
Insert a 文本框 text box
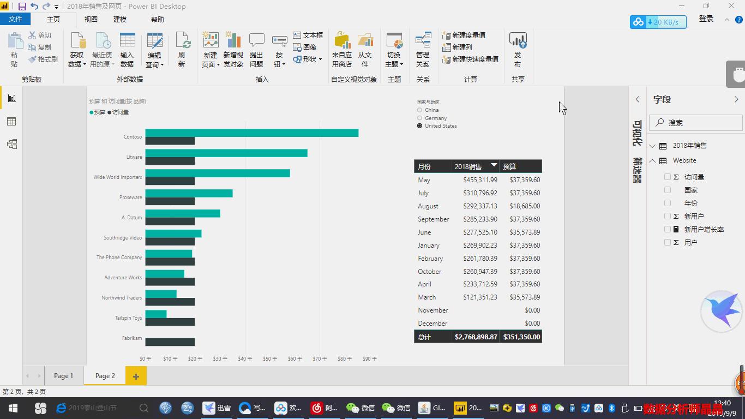pyautogui.click(x=308, y=35)
